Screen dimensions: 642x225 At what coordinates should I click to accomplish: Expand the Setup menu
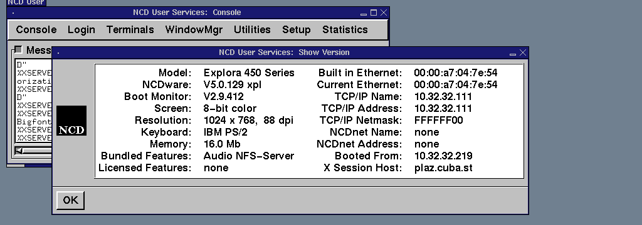(x=297, y=30)
